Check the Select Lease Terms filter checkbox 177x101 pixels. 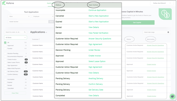pyautogui.click(x=5, y=62)
